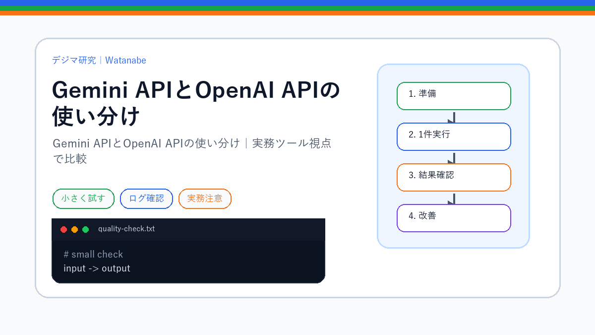Click the step box 2. 1件実行

[x=454, y=136]
